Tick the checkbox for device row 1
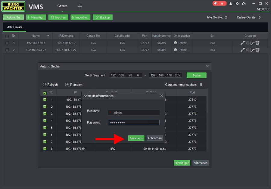Viewport: 271px width, 189px height. [7, 43]
